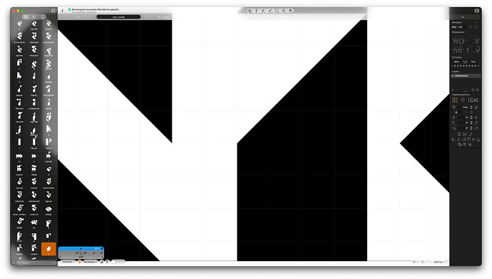Viewport: 492px width, 279px height.
Task: Click the center-origin crosshair icon in Transformations
Action: click(463, 100)
